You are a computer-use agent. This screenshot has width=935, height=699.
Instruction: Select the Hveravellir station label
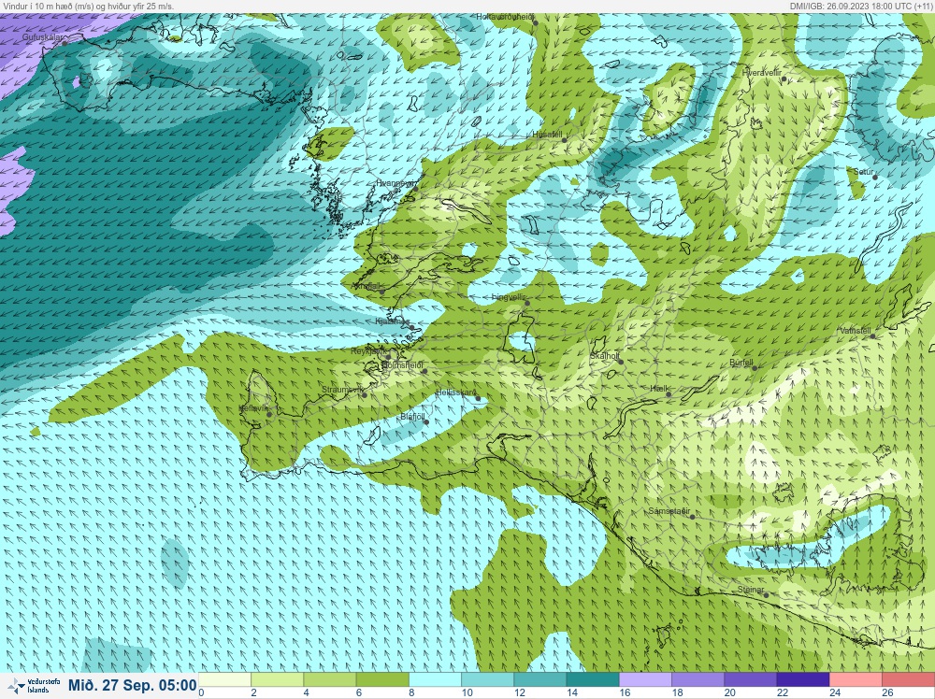click(x=761, y=72)
